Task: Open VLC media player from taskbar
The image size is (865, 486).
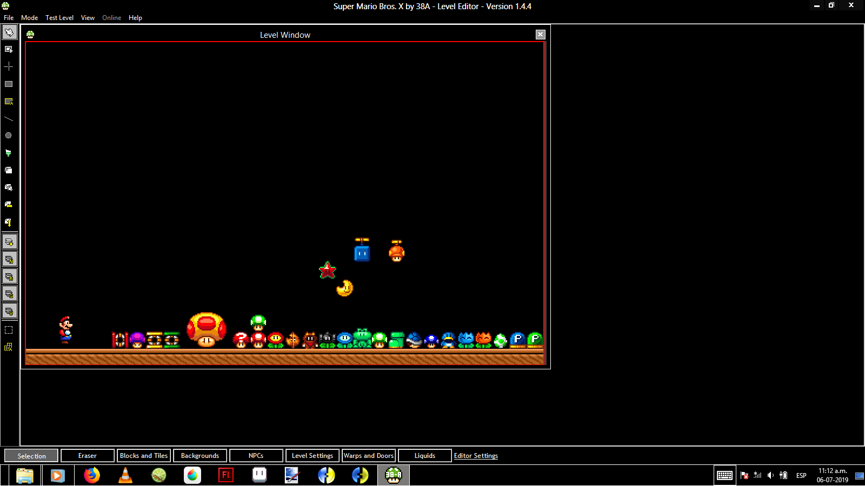Action: tap(125, 475)
